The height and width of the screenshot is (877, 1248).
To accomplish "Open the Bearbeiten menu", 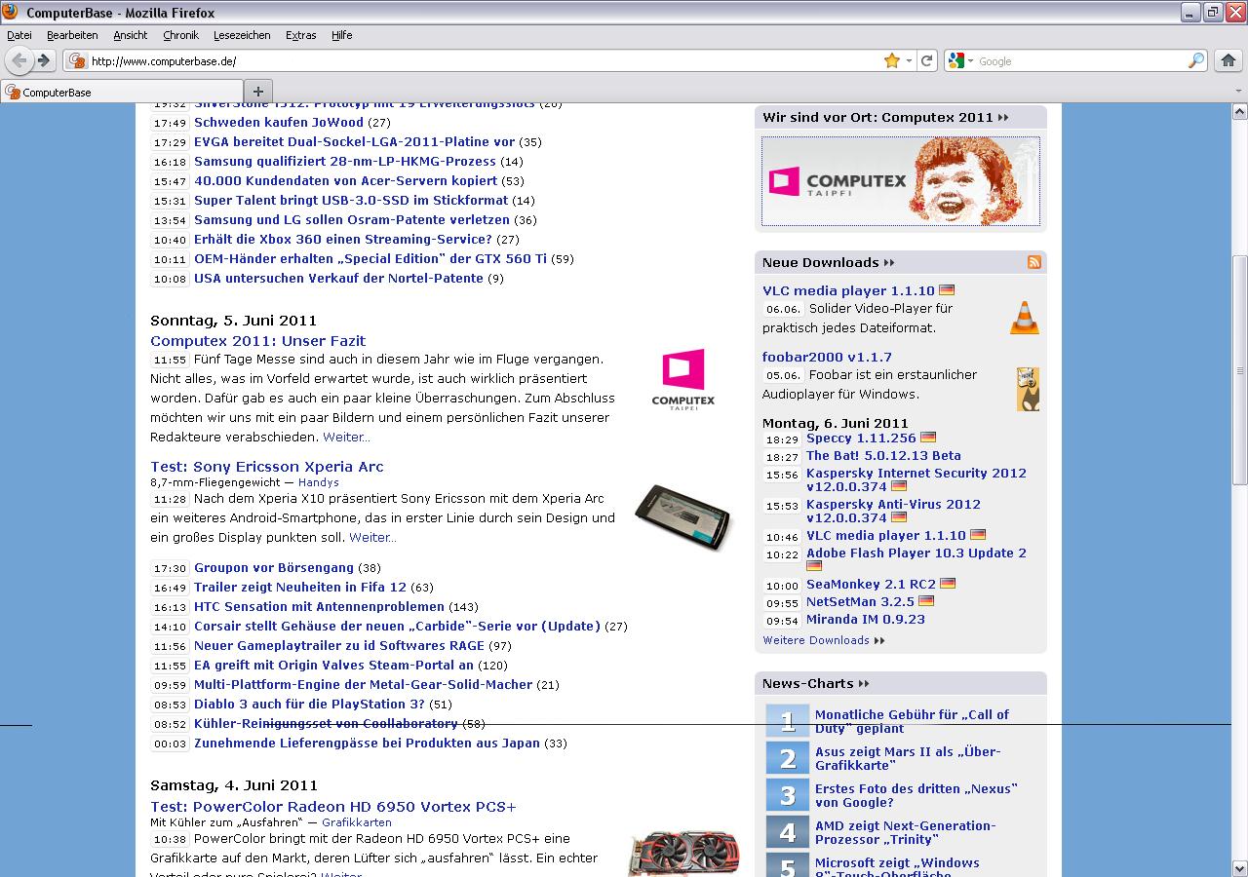I will tap(72, 35).
